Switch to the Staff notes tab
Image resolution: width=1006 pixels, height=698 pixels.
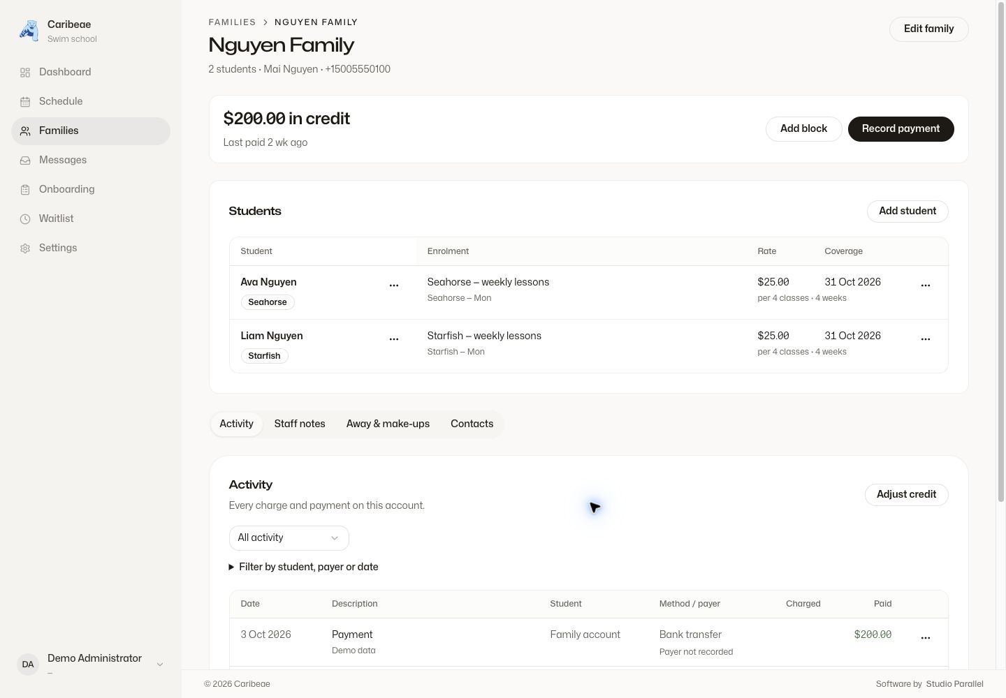[300, 424]
